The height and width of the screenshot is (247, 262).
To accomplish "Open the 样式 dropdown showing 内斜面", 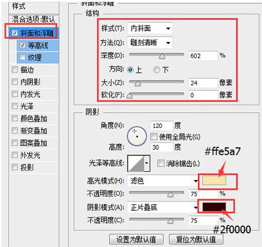I will [x=150, y=28].
